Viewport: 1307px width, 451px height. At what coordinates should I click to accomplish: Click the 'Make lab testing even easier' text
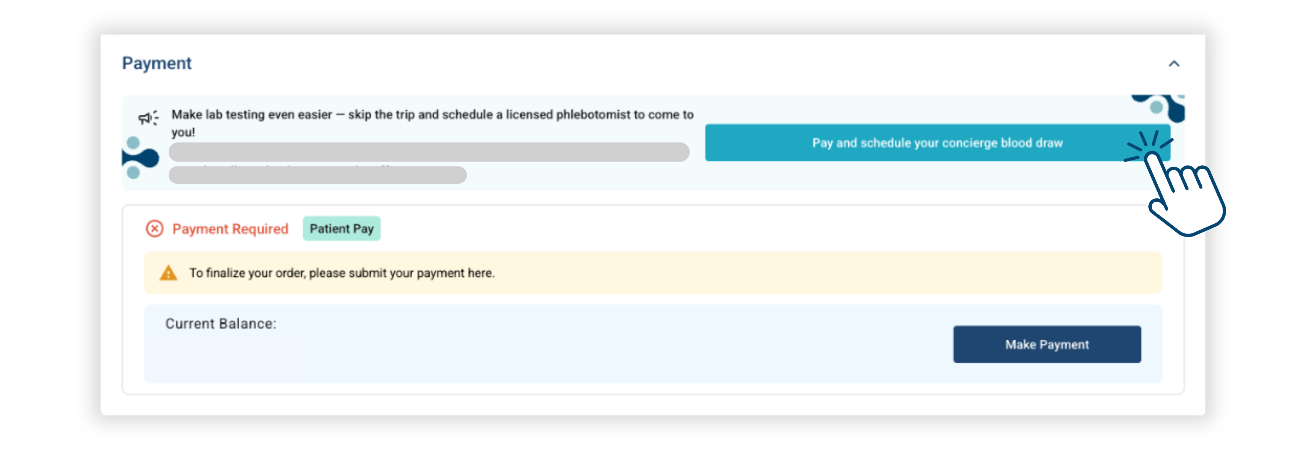coord(252,115)
